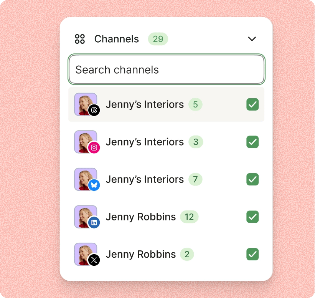The height and width of the screenshot is (298, 315).
Task: Click the Threads icon on Jenny's Interiors
Action: point(93,110)
